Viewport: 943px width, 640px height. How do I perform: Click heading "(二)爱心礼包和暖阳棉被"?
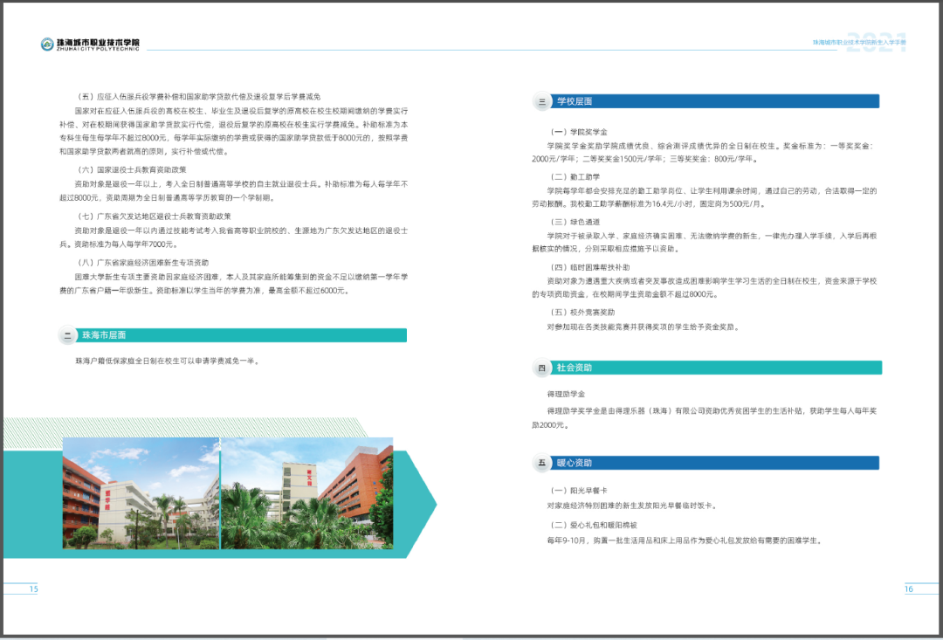click(595, 525)
